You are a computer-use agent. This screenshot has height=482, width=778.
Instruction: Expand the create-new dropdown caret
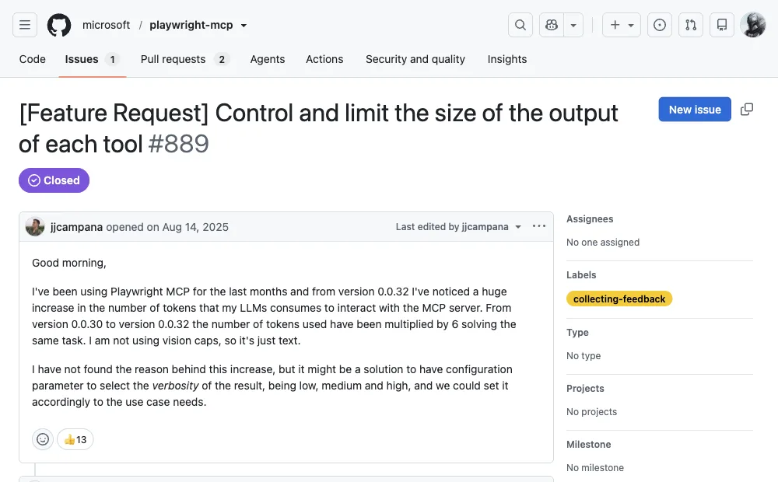pos(631,26)
